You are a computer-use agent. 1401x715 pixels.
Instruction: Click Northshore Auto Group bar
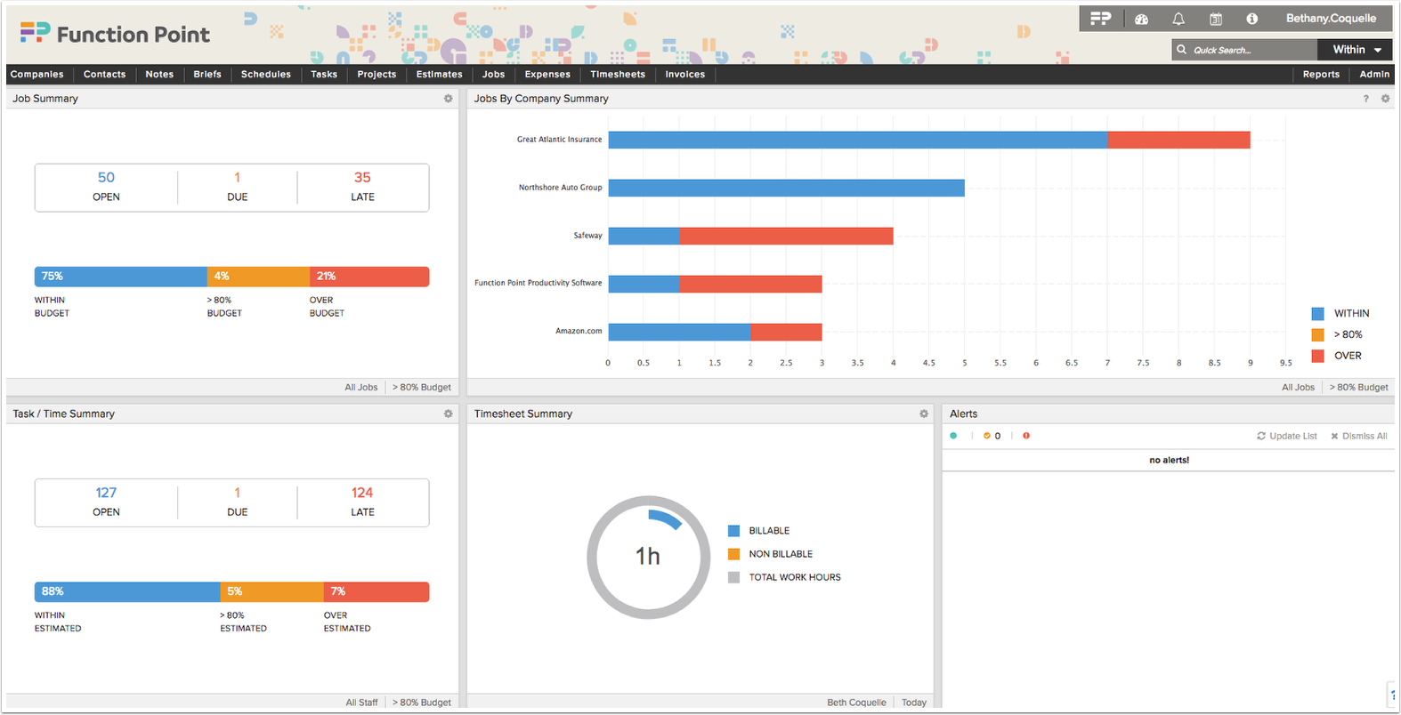pos(787,188)
